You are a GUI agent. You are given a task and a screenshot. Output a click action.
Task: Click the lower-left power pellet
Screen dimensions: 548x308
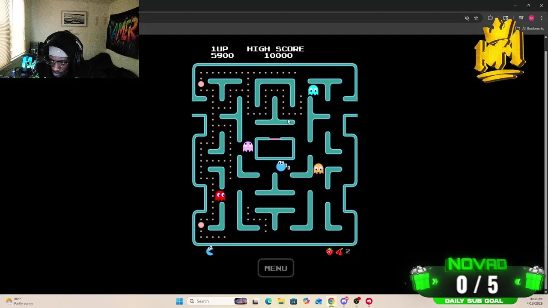point(201,225)
